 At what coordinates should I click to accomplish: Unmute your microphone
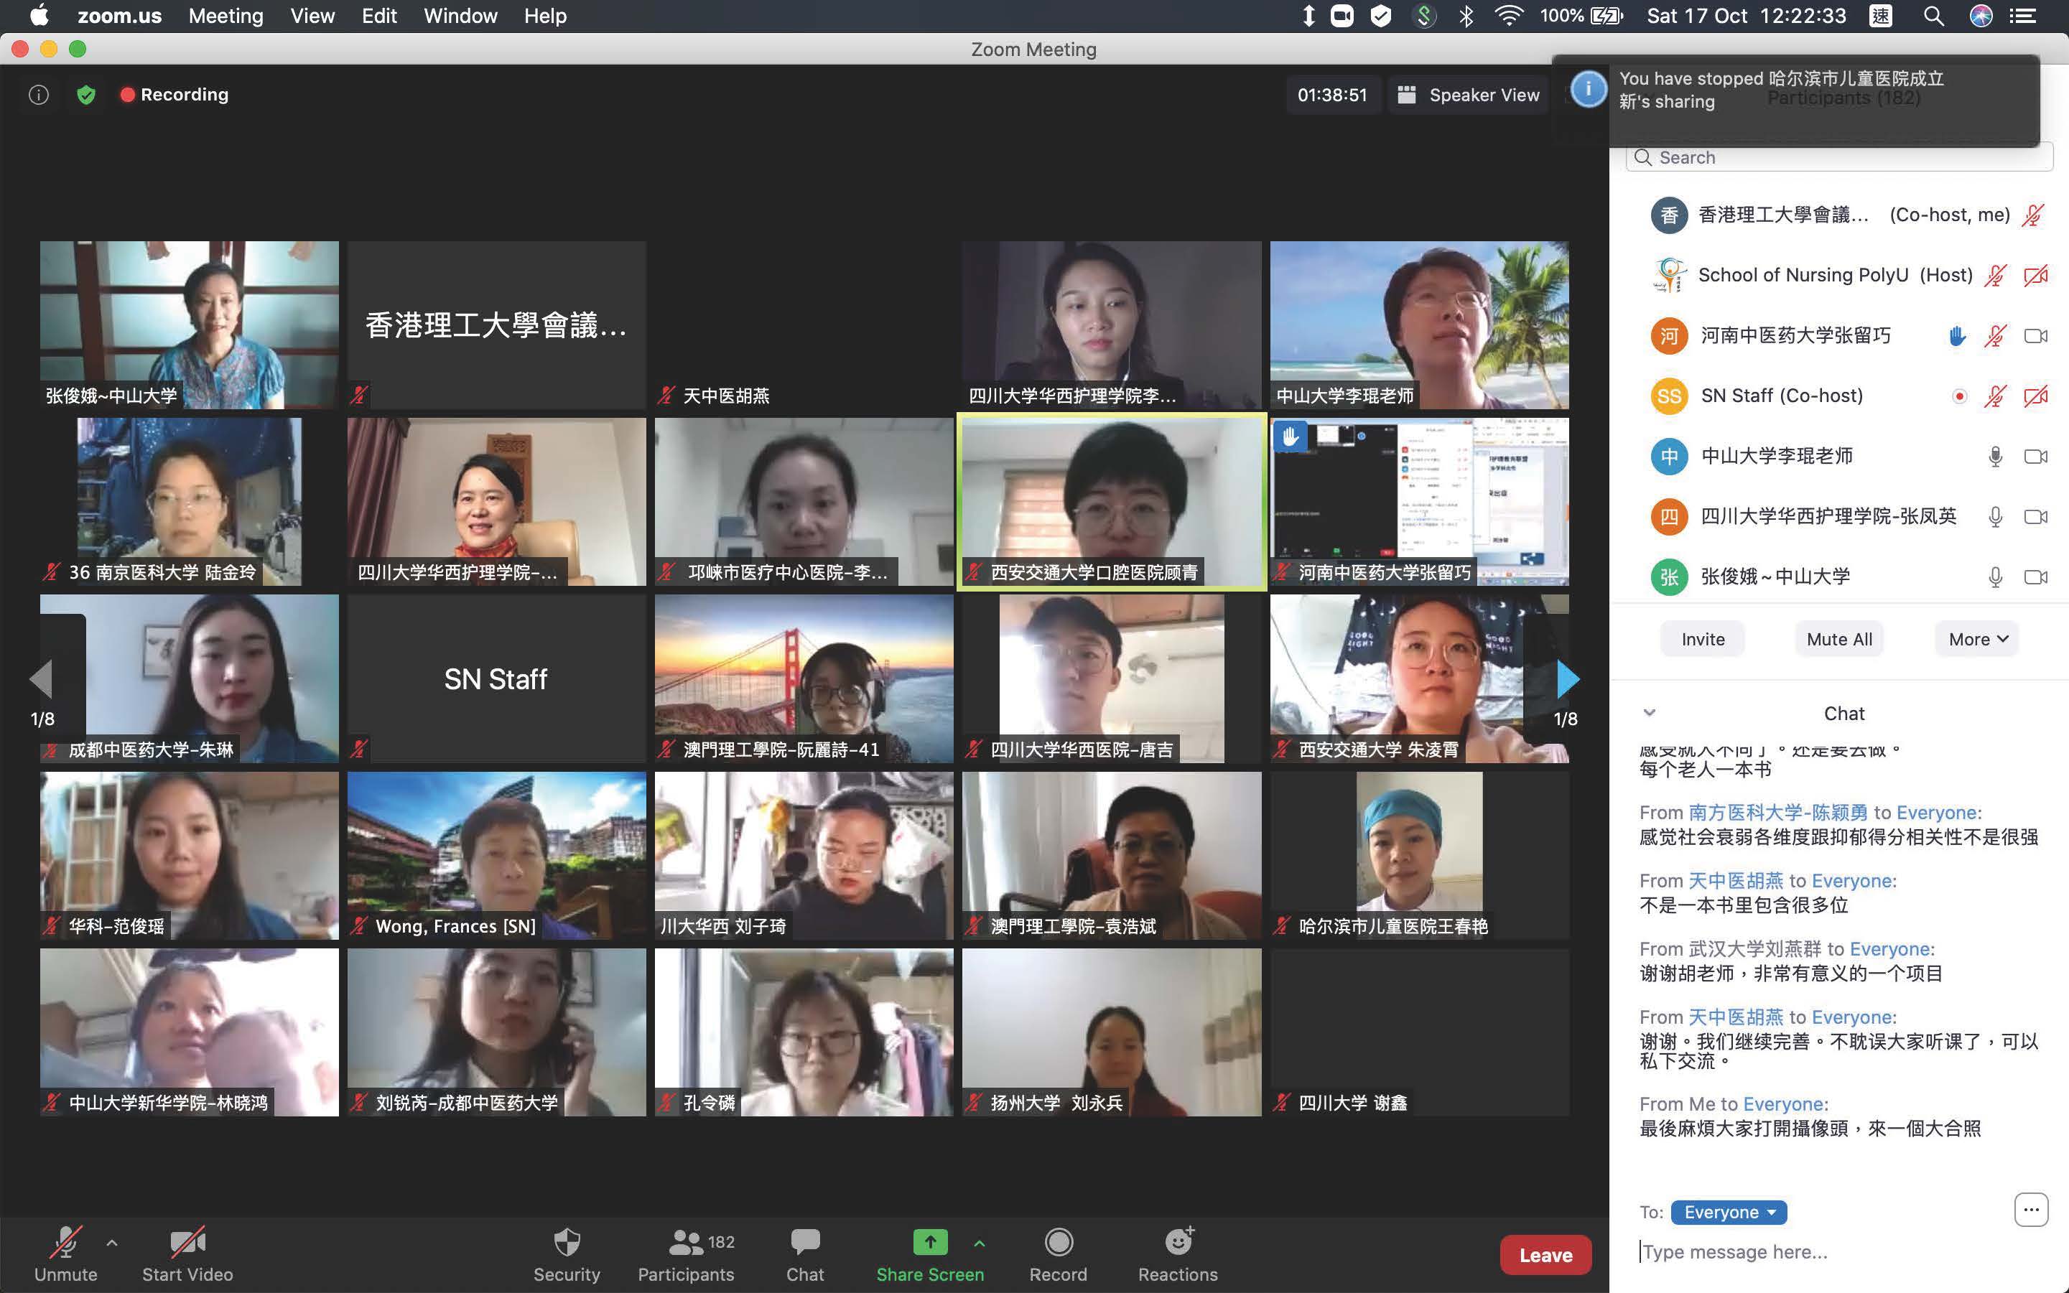coord(65,1243)
